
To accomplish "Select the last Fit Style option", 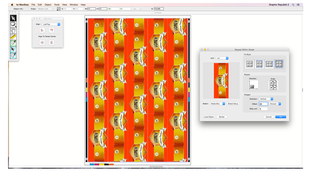I will [279, 64].
